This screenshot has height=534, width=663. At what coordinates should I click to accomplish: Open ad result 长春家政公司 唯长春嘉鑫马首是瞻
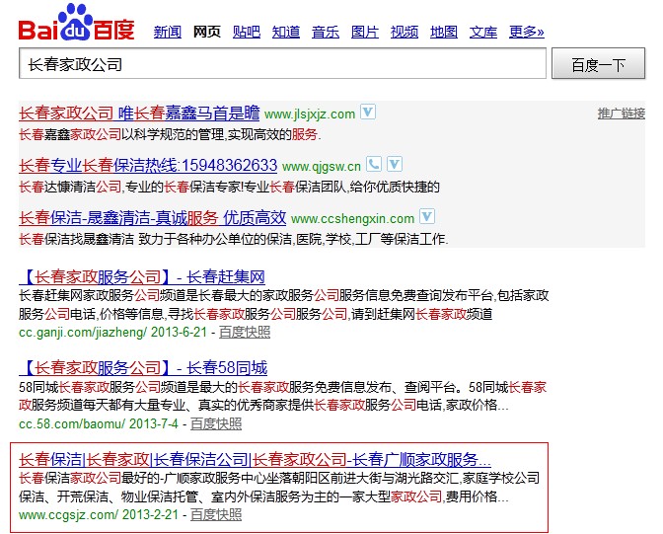pyautogui.click(x=139, y=113)
